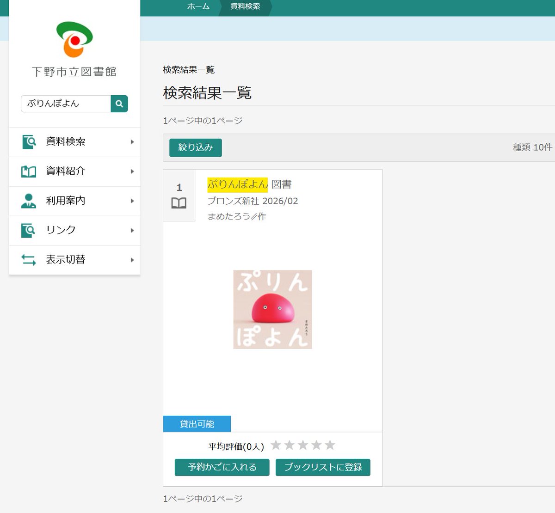Click the 図書 material type label
Viewport: 555px width, 513px height.
click(x=282, y=184)
